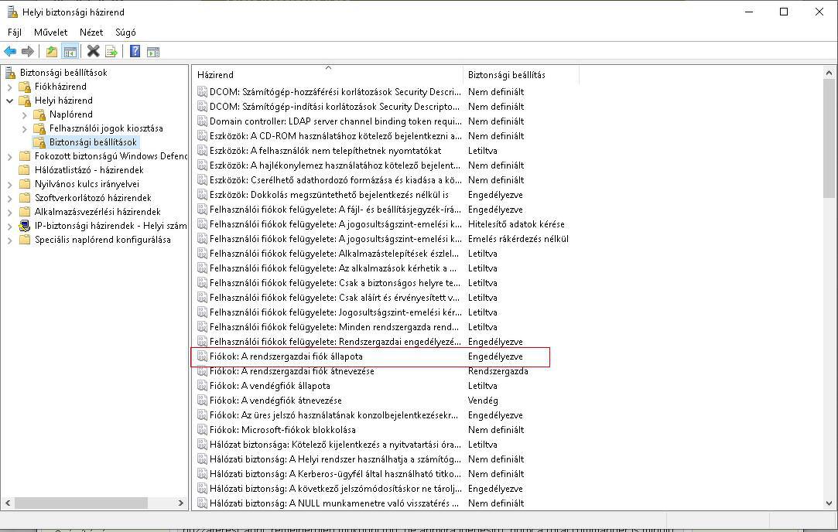Collapse the Helyi házirend tree node

(9, 101)
